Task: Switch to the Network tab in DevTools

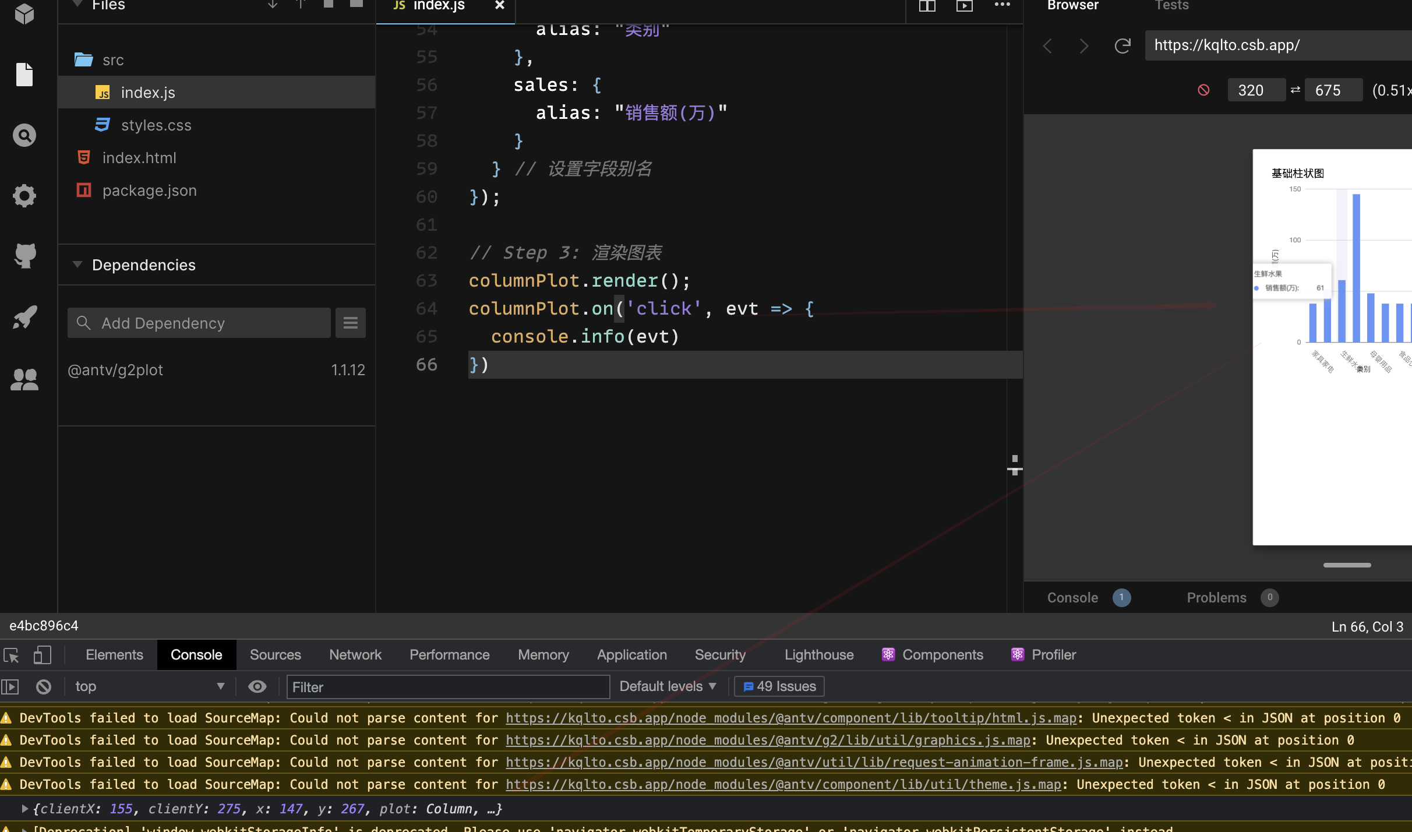Action: coord(355,654)
